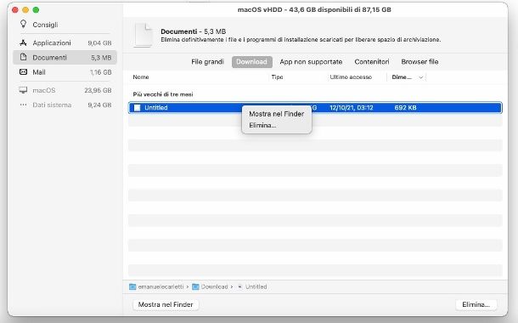This screenshot has height=323, width=518.
Task: Select Applicazioni in the sidebar
Action: pos(65,42)
